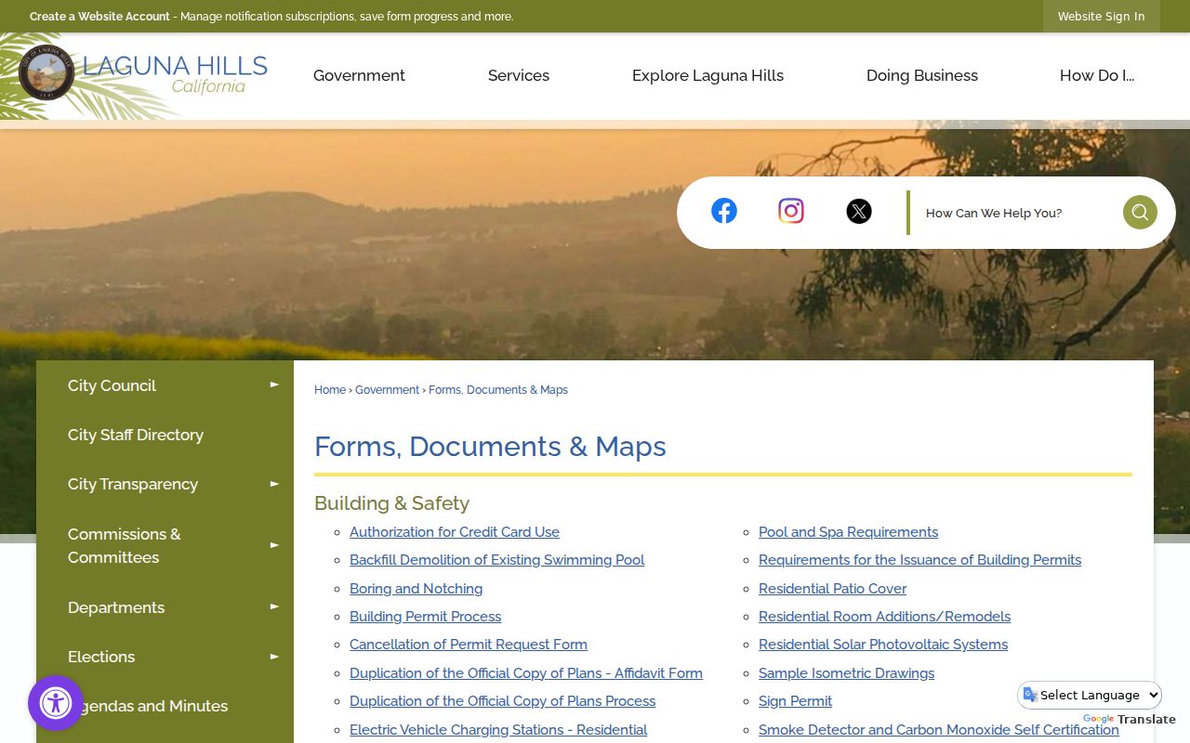
Task: Open the How Do I... menu
Action: tap(1097, 75)
